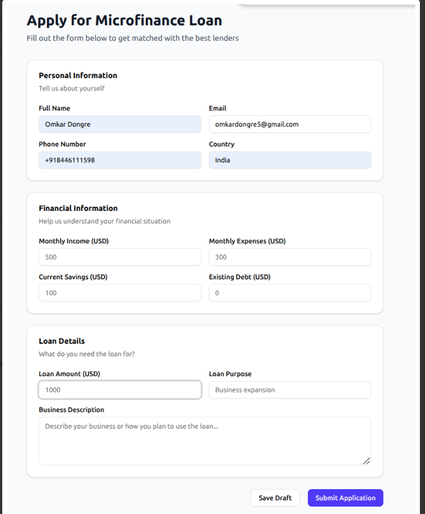Focus the Business Description text area
The height and width of the screenshot is (514, 425).
[x=205, y=441]
